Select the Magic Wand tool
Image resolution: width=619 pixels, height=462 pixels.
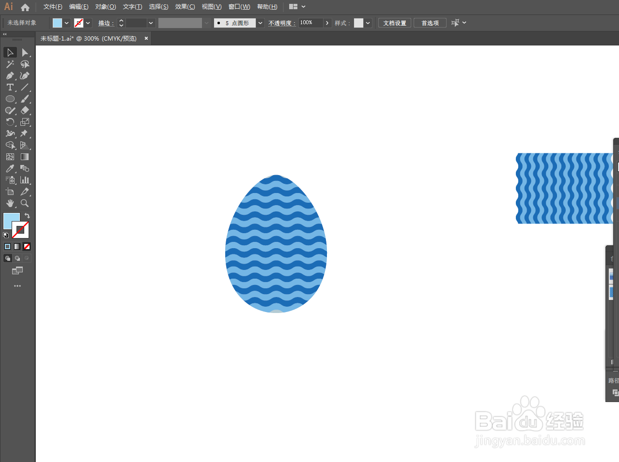tap(10, 64)
